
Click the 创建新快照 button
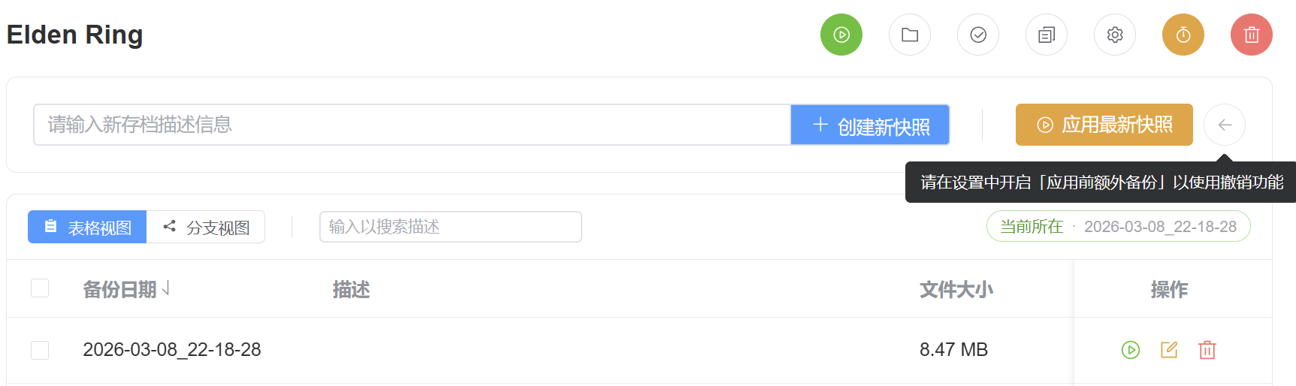tap(870, 125)
